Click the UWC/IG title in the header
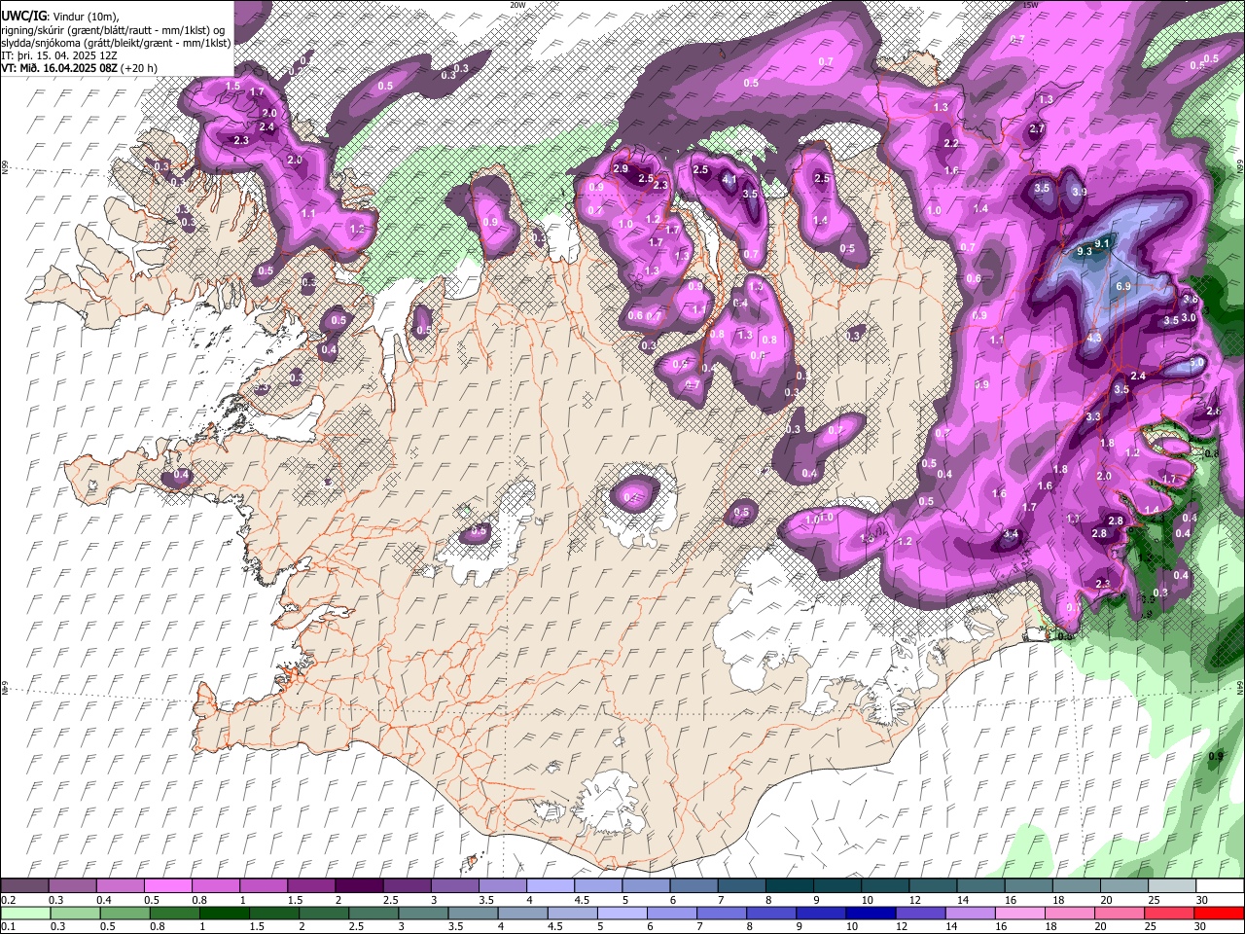This screenshot has width=1245, height=934. click(23, 17)
